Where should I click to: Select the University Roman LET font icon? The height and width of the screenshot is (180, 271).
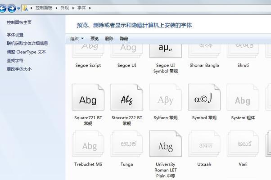[166, 144]
